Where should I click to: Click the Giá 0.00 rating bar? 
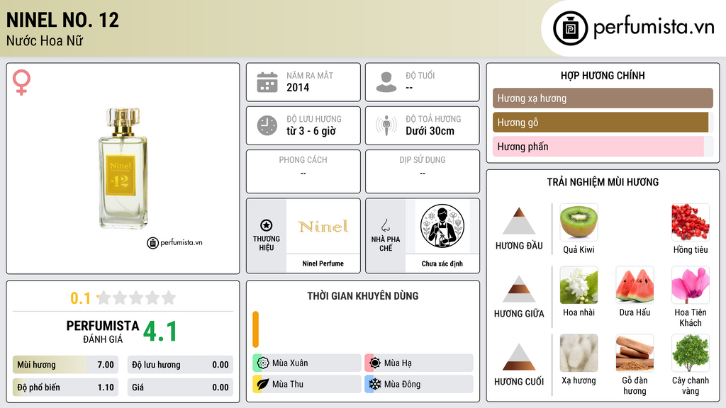pos(180,387)
